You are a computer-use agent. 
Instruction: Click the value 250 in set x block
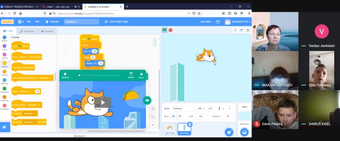coord(94,51)
